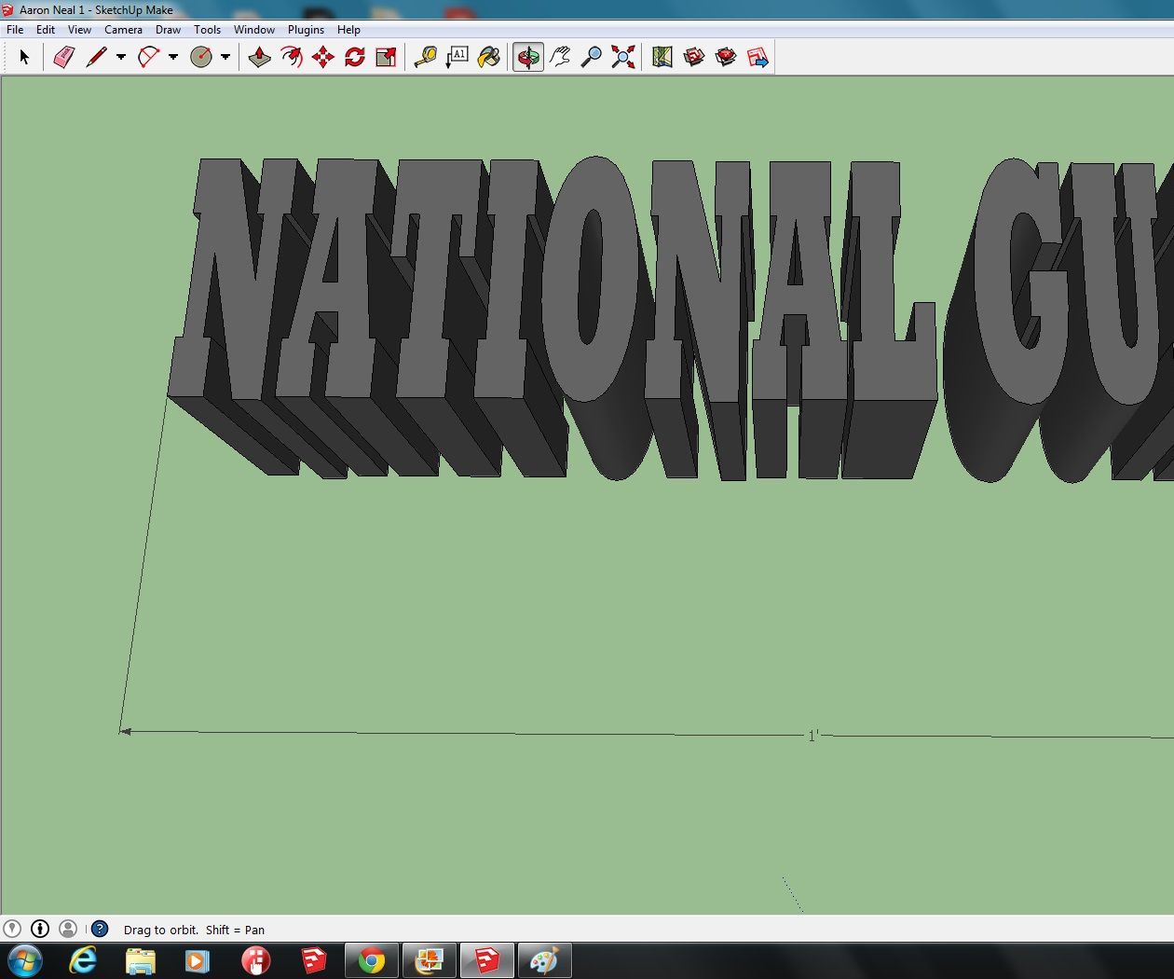Open the Camera menu

point(123,29)
